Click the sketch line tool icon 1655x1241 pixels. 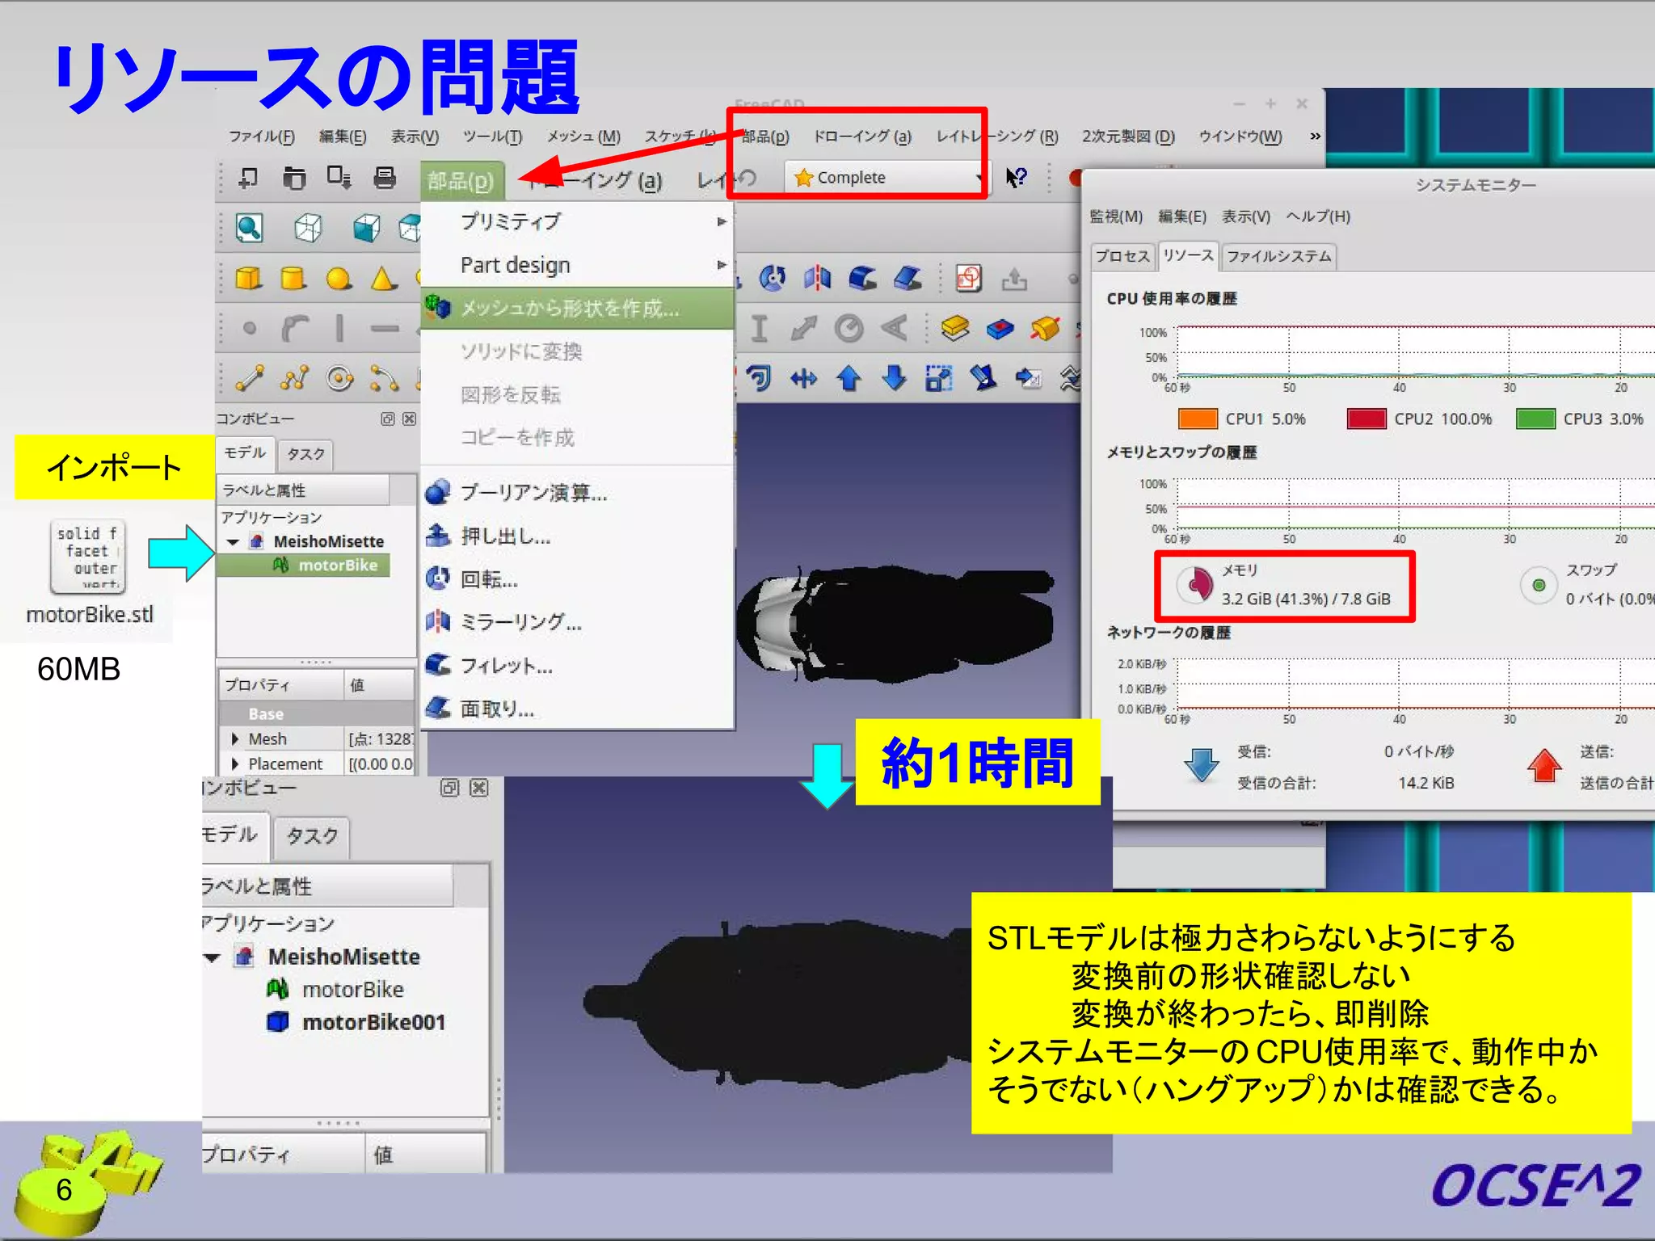(250, 378)
